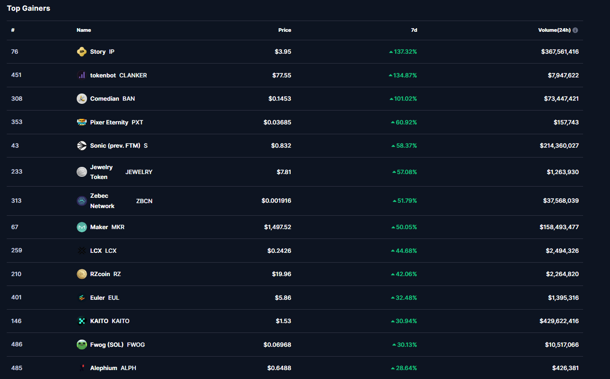The height and width of the screenshot is (379, 610).
Task: Sort the table by rank # column
Action: click(x=13, y=30)
